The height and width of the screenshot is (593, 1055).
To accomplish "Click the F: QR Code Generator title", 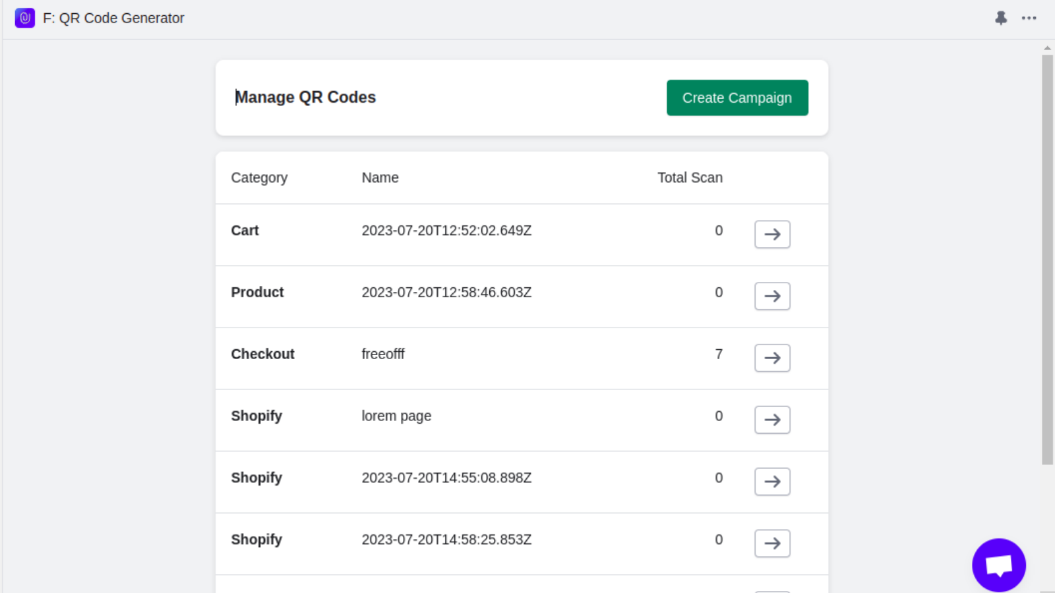I will coord(113,18).
